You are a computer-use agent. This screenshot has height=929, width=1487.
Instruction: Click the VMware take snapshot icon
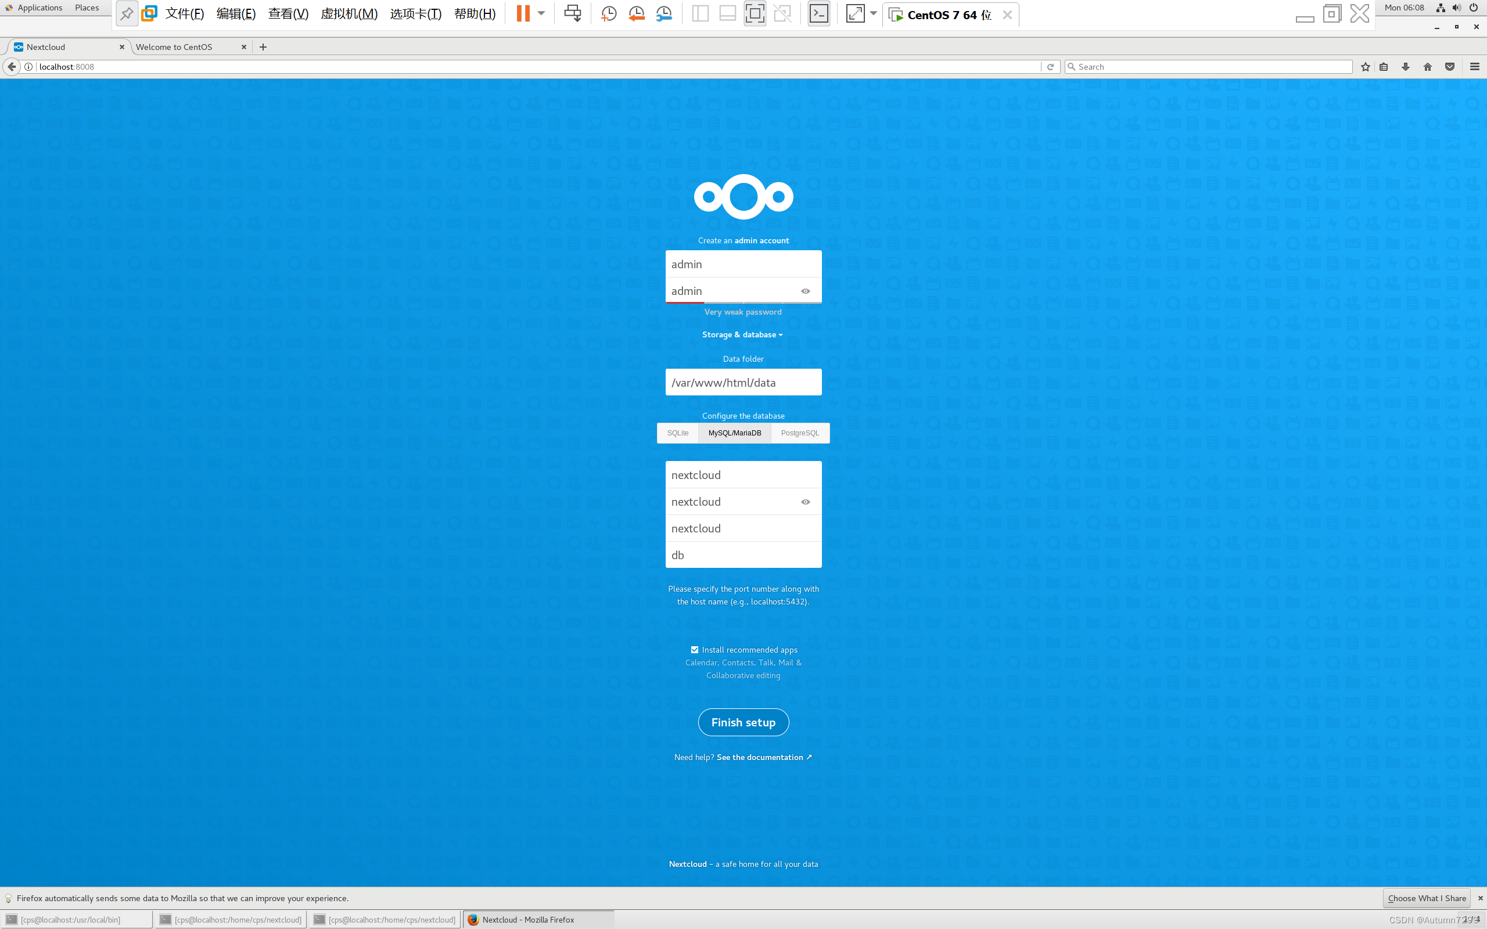pos(608,13)
